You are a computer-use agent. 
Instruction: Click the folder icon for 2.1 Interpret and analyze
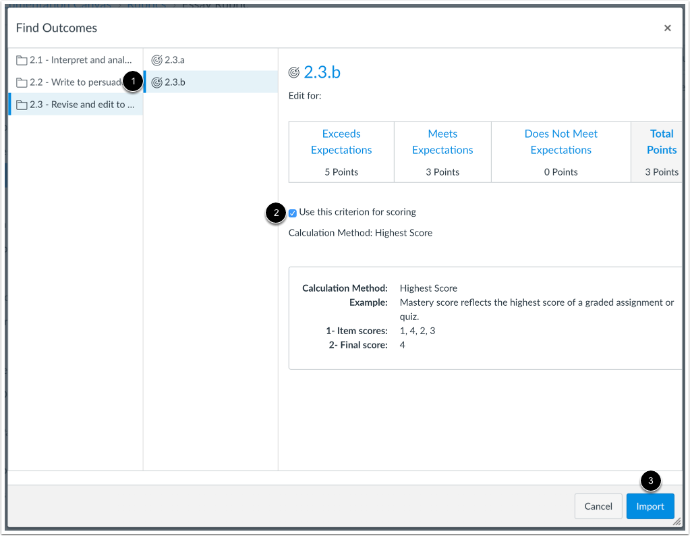pos(22,60)
